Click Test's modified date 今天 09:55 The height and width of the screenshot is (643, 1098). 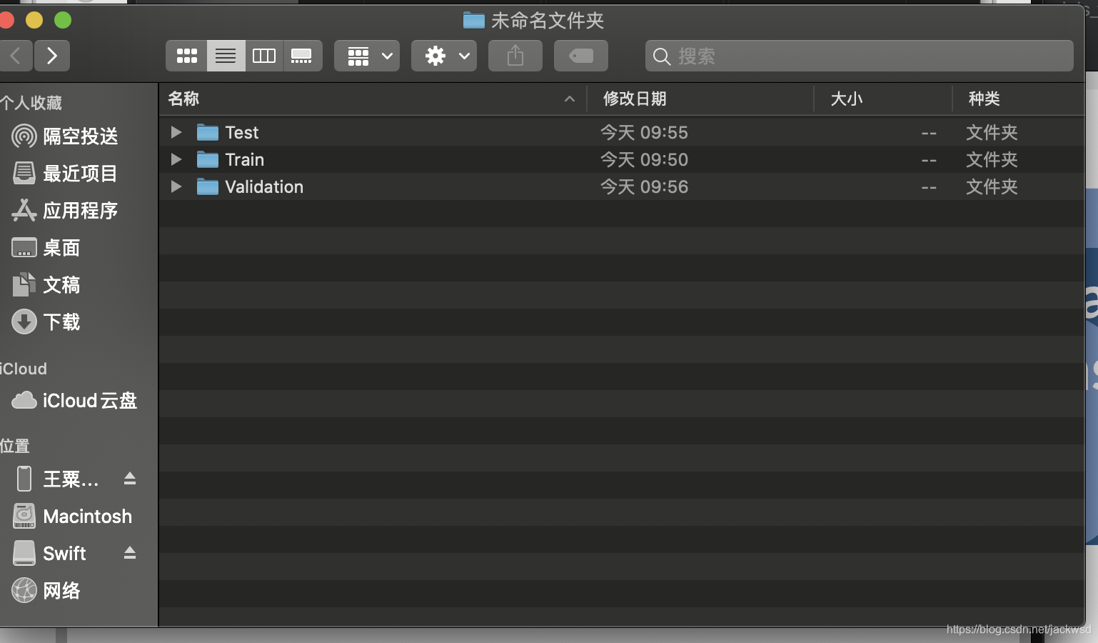point(644,132)
